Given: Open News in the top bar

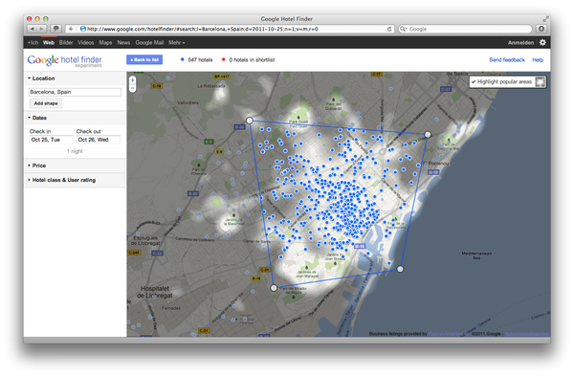Looking at the screenshot, I should coord(123,43).
